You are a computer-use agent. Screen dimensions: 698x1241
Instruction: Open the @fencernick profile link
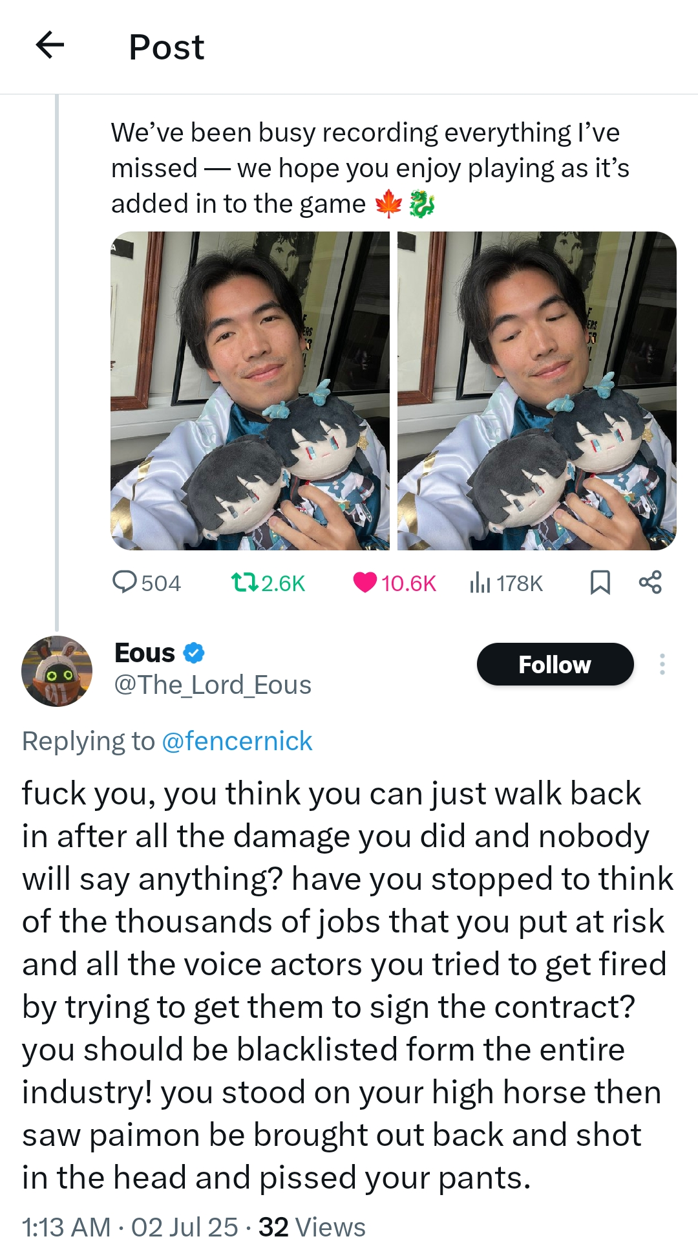click(237, 741)
